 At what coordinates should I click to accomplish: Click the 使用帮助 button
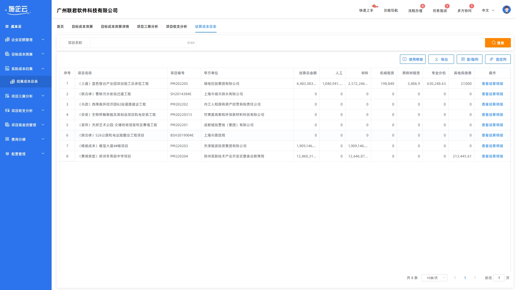(x=413, y=59)
